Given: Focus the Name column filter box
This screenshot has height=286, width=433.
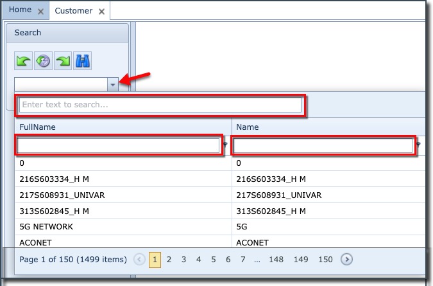Looking at the screenshot, I should tap(324, 146).
